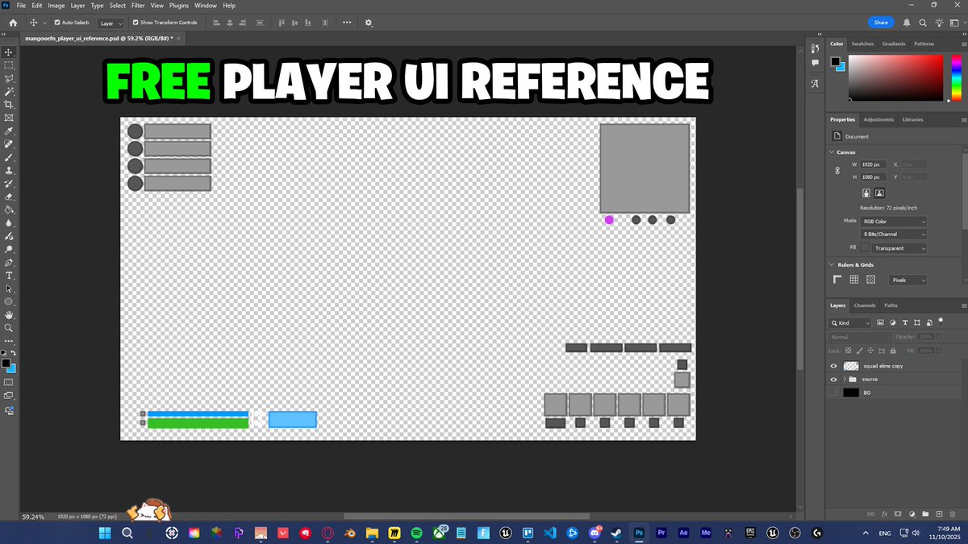This screenshot has height=544, width=968.
Task: Set canvas orientation to portrait
Action: click(866, 193)
